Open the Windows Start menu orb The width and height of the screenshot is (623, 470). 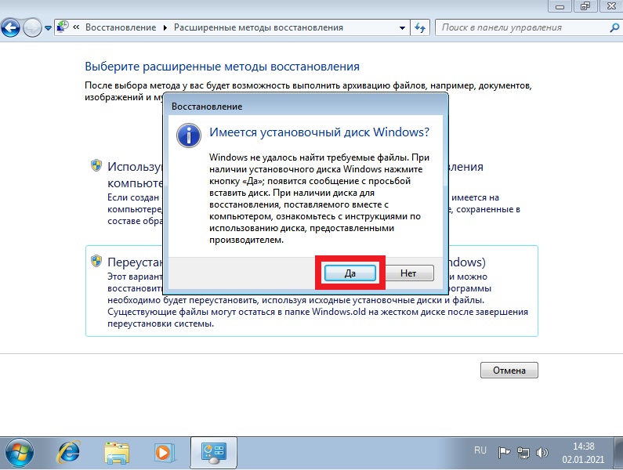pos(19,453)
